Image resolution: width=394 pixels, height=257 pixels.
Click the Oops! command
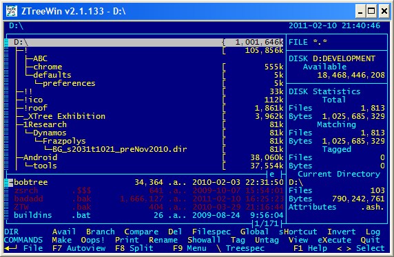[93, 240]
